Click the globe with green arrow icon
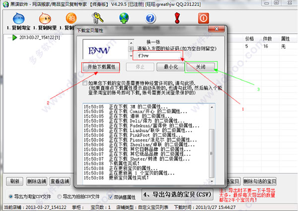Viewport: 298px width, 211px height. point(124,18)
